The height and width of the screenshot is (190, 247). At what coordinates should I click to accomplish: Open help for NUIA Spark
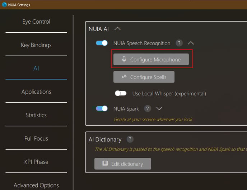coord(148,108)
